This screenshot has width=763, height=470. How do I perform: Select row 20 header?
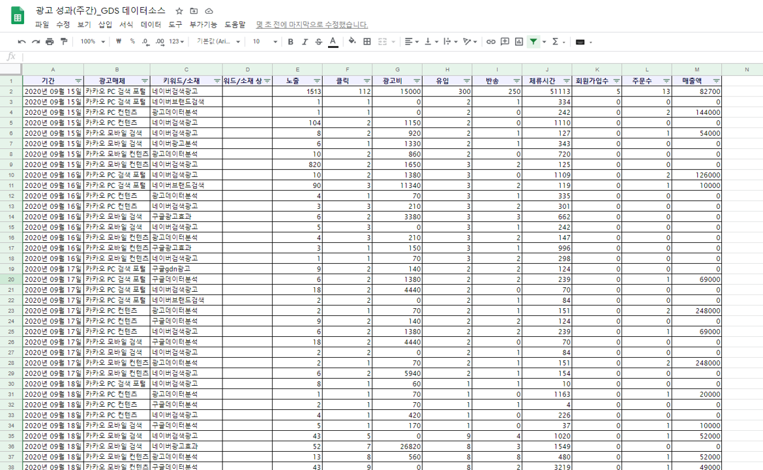pos(10,279)
